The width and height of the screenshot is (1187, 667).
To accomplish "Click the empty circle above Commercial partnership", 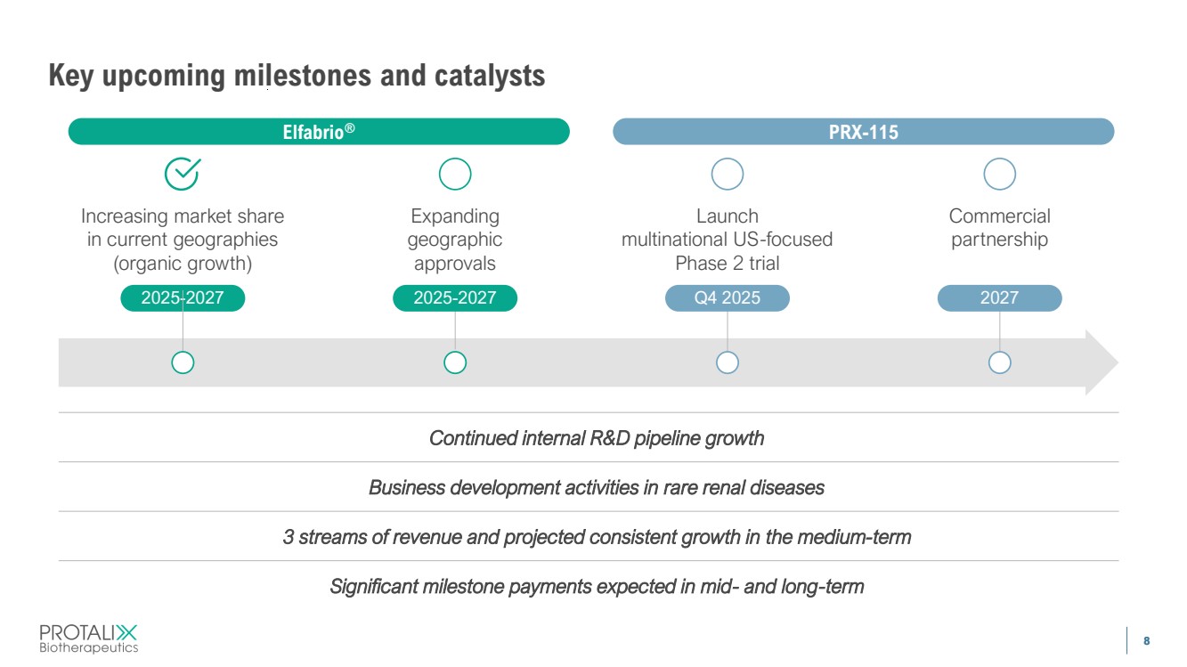I will click(x=1000, y=175).
